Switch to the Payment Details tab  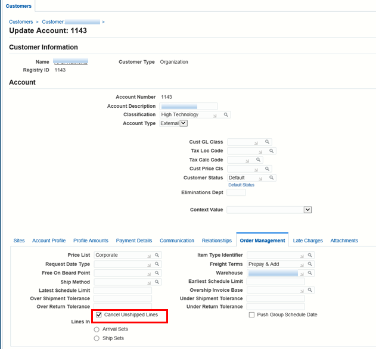click(x=134, y=241)
